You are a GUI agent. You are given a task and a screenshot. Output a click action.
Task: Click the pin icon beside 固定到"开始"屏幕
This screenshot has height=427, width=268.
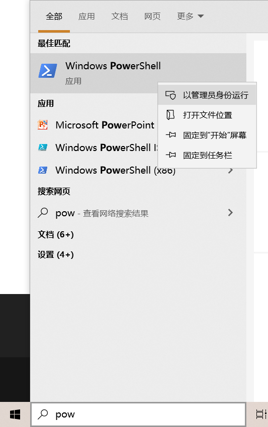[x=170, y=135]
